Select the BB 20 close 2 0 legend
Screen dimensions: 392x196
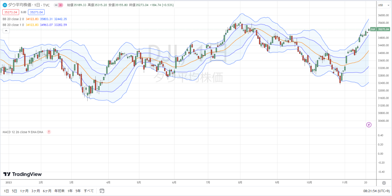[13, 19]
